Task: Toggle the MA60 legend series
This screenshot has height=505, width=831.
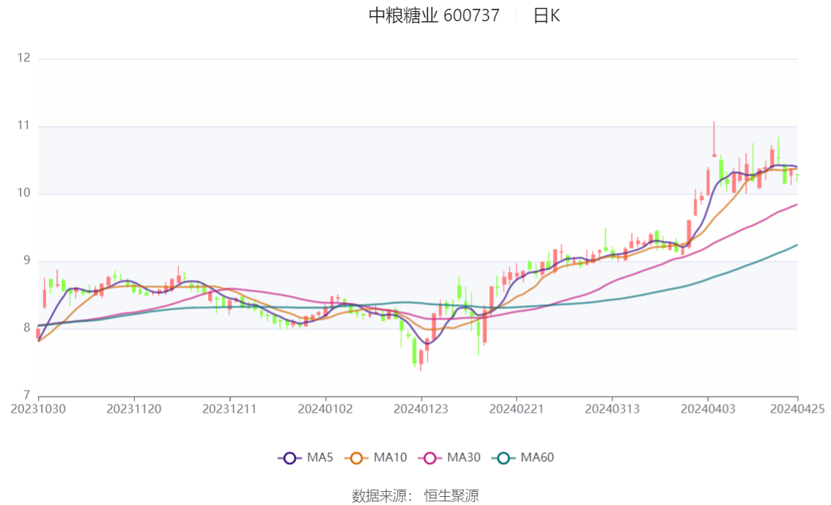Action: tap(523, 458)
